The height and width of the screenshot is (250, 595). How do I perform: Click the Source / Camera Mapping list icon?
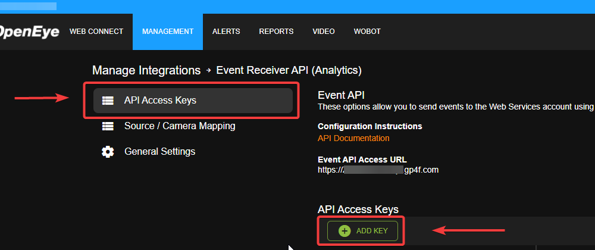pyautogui.click(x=108, y=126)
